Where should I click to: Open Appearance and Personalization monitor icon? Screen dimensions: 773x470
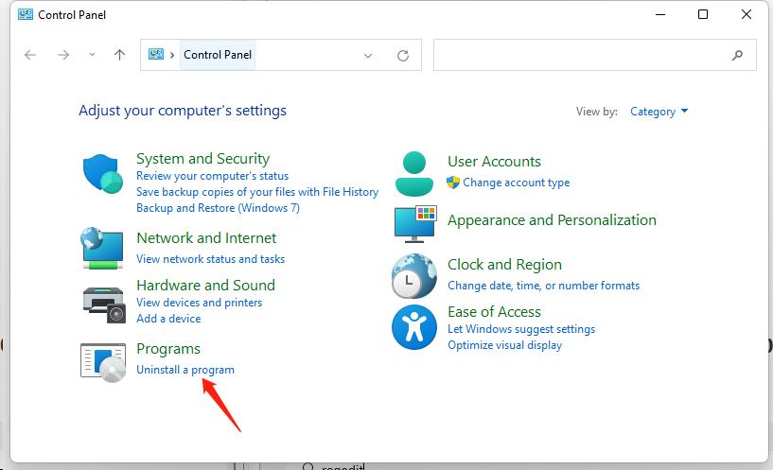[x=413, y=223]
